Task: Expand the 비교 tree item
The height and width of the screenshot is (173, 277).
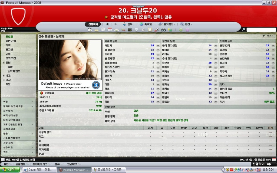Action: (4, 76)
